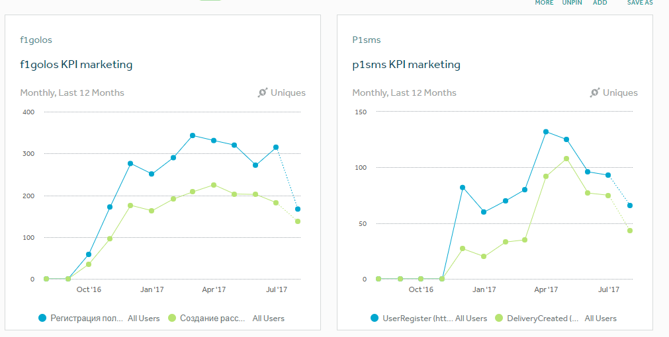Click green Apr '17 peak point in f1golos chart
The width and height of the screenshot is (669, 337).
pos(213,185)
